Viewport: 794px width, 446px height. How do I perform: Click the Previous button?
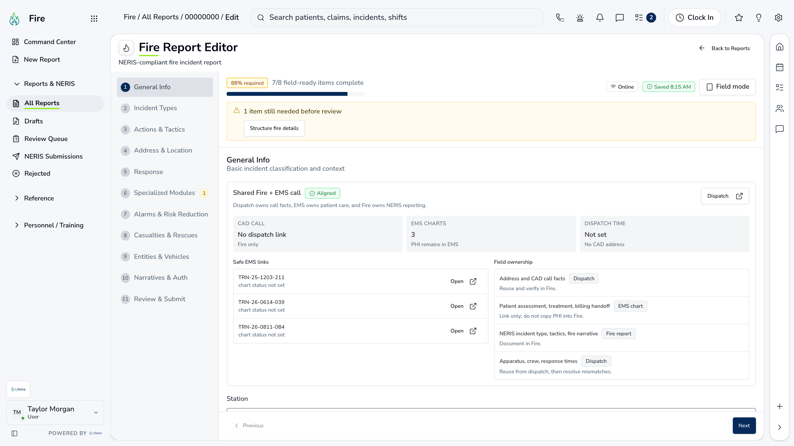(x=249, y=425)
